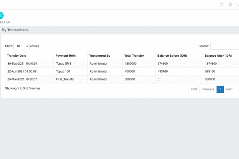Screen dimensions: 239x159
Task: Open the user profile icon
Action: [237, 4]
